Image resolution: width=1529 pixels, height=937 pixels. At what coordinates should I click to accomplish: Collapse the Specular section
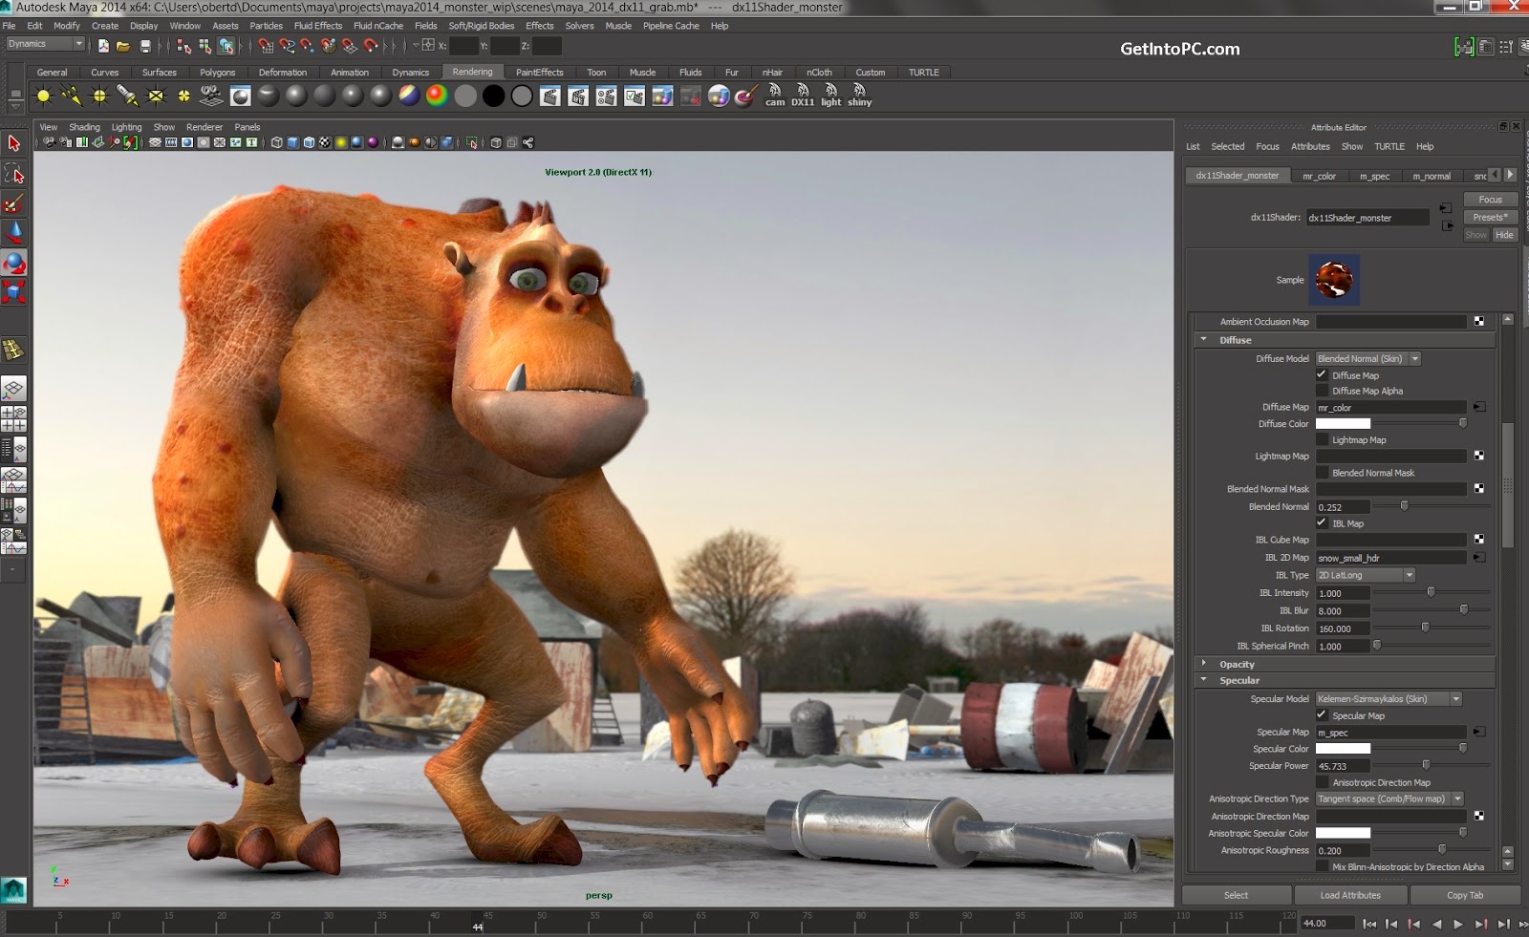click(1203, 680)
